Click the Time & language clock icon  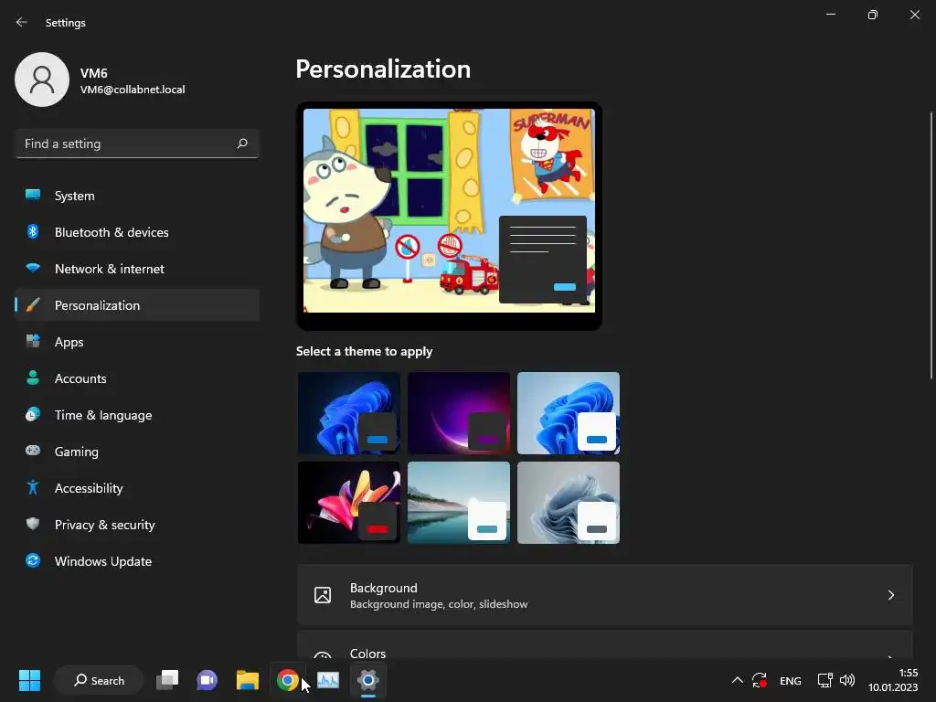click(x=33, y=414)
